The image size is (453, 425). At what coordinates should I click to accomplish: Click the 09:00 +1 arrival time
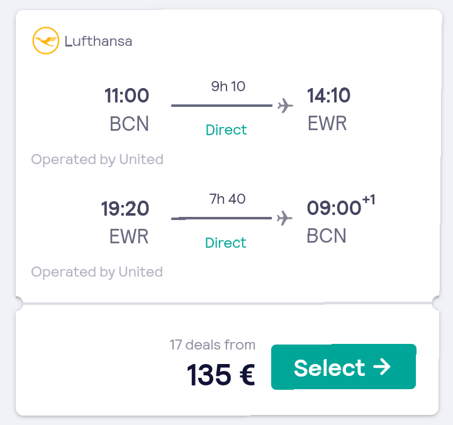341,206
